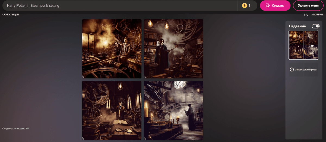The image size is (326, 142).
Task: Open the image with the large clock
Action: click(174, 111)
